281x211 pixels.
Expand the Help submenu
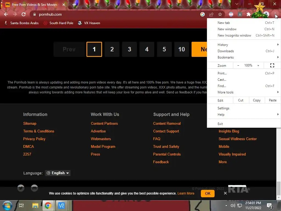coord(244,115)
